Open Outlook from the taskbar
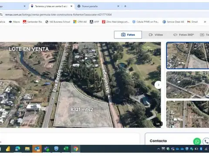The height and width of the screenshot is (156, 209). pyautogui.click(x=37, y=149)
